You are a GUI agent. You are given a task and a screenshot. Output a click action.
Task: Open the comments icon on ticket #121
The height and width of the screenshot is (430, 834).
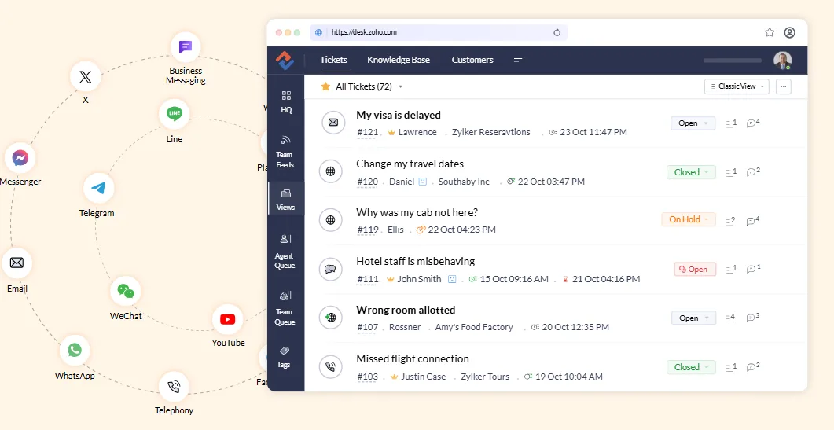[x=752, y=123]
